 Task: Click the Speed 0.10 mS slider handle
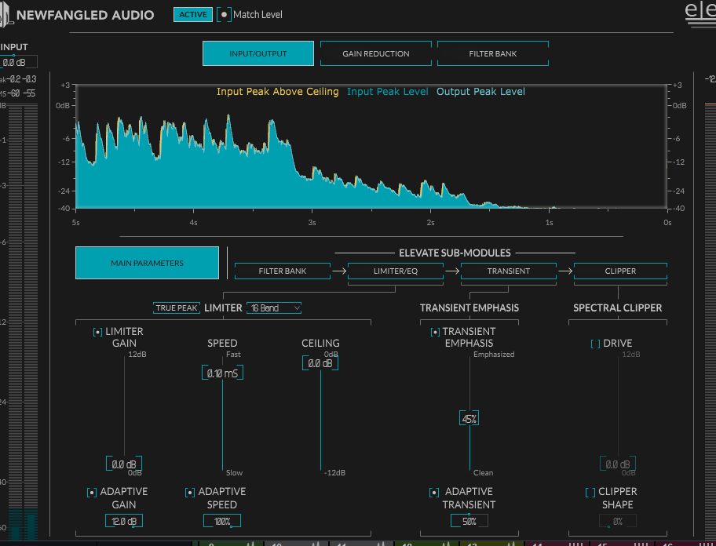tap(222, 373)
